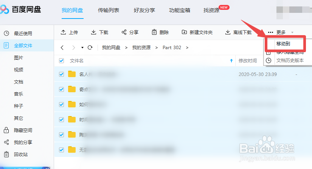Screen dimensions: 312x169
Task: Open the 好友分享 tab
Action: 144,10
